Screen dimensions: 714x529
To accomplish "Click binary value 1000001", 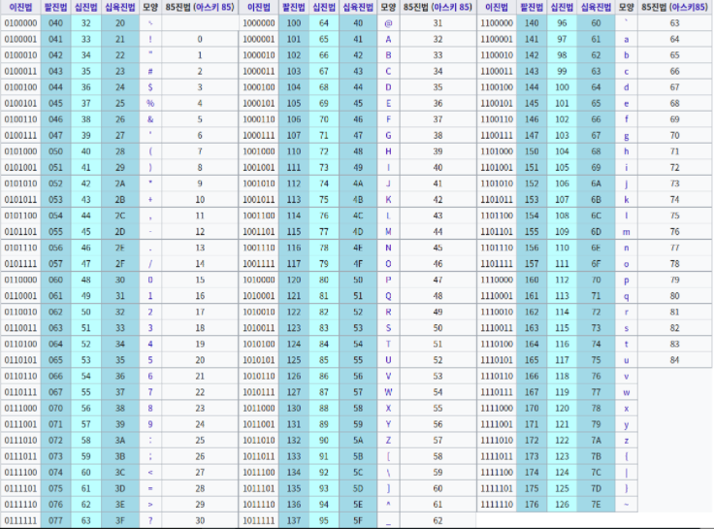I will coord(259,39).
